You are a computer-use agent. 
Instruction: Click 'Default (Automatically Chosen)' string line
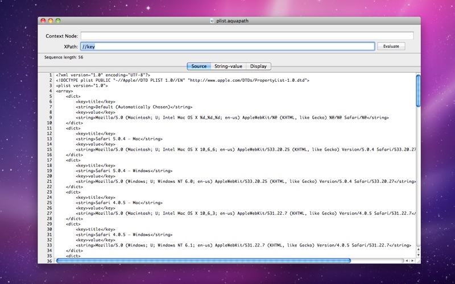(134, 107)
